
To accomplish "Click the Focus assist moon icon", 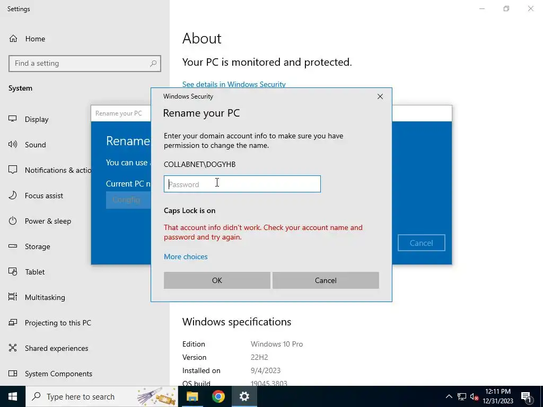I will pos(13,196).
